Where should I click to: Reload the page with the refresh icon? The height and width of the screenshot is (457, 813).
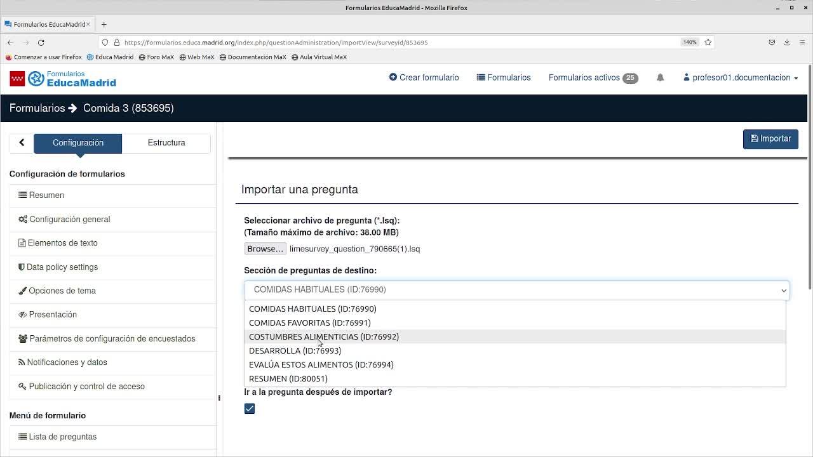[41, 43]
